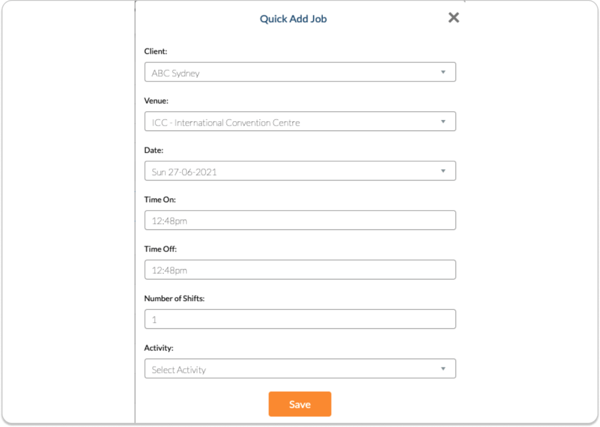This screenshot has width=600, height=427.
Task: Click the "Number of Shifts:" label
Action: pyautogui.click(x=174, y=298)
